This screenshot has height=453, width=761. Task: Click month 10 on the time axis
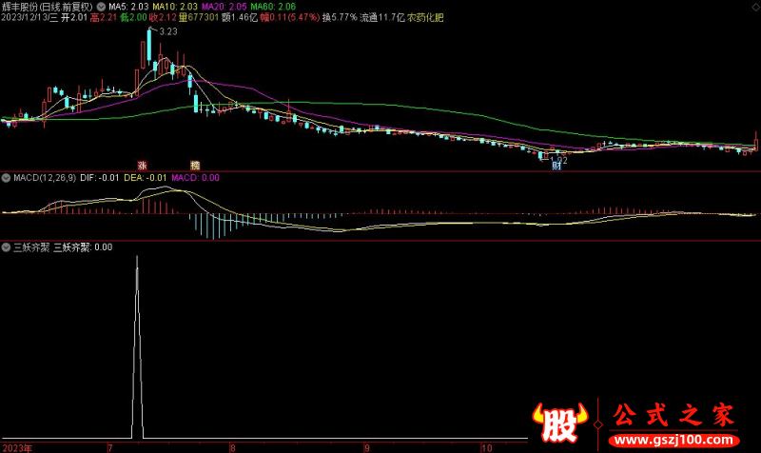[486, 446]
